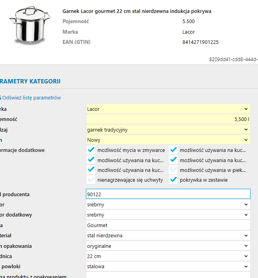
Task: Click the producer code field containing 90122
Action: pyautogui.click(x=168, y=194)
